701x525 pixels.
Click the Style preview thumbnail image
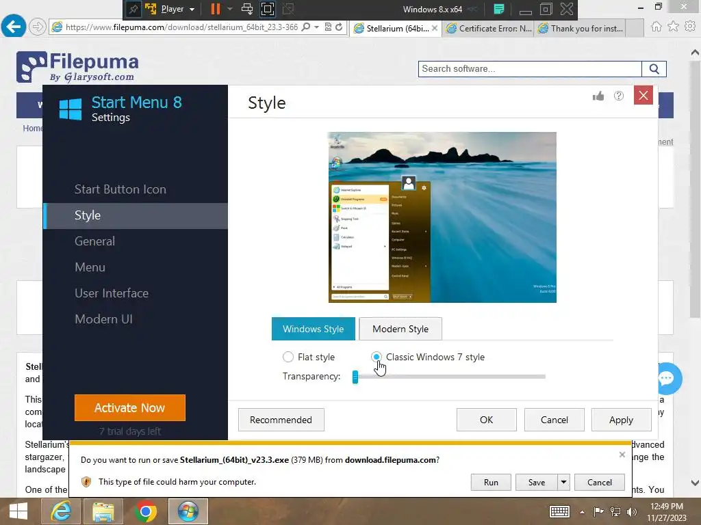tap(442, 217)
